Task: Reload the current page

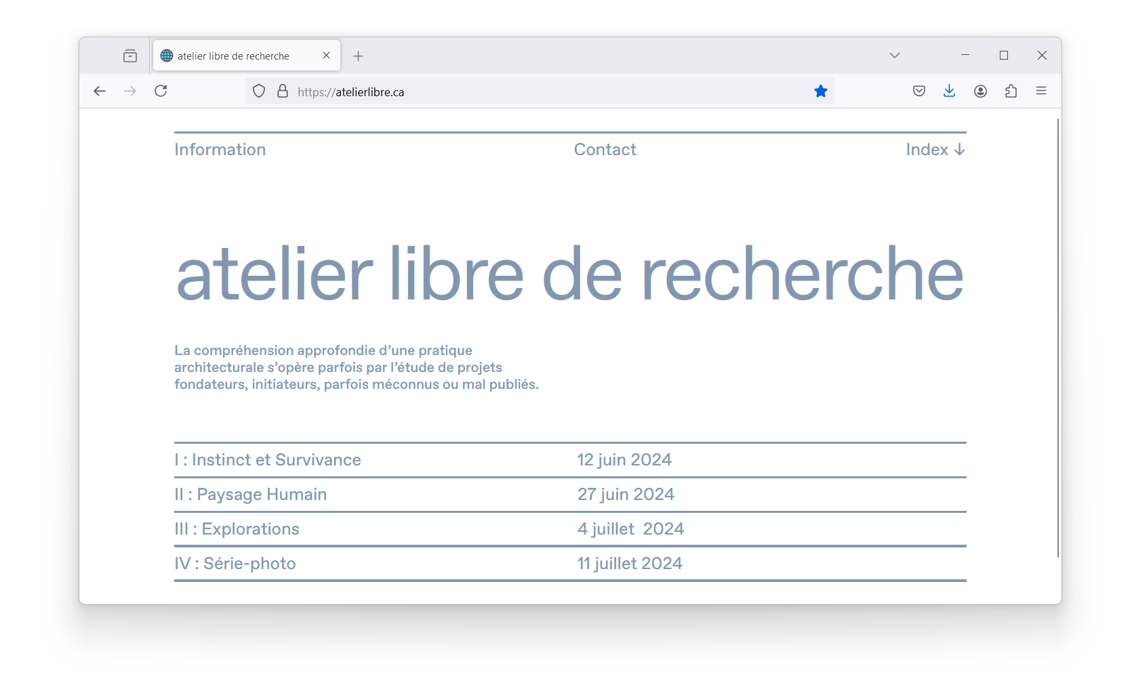Action: [x=161, y=91]
